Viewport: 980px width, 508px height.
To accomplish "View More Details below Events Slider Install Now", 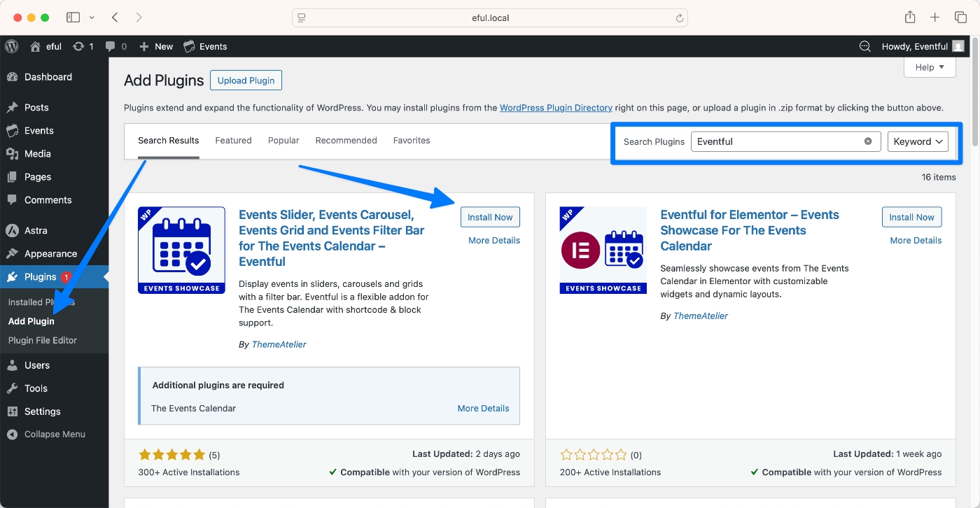I will point(494,240).
